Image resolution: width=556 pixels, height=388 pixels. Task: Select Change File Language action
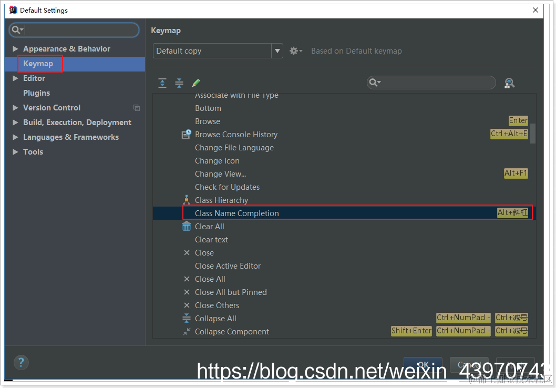[344, 148]
